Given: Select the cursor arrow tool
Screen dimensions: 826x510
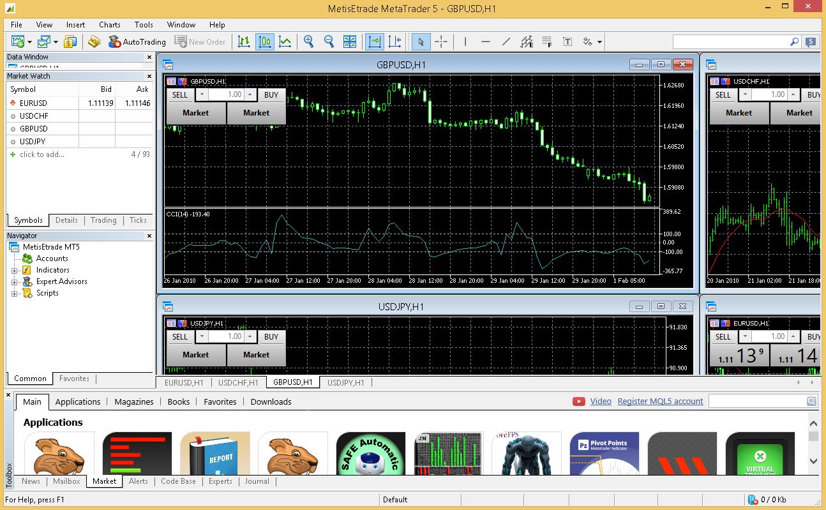Looking at the screenshot, I should 420,41.
